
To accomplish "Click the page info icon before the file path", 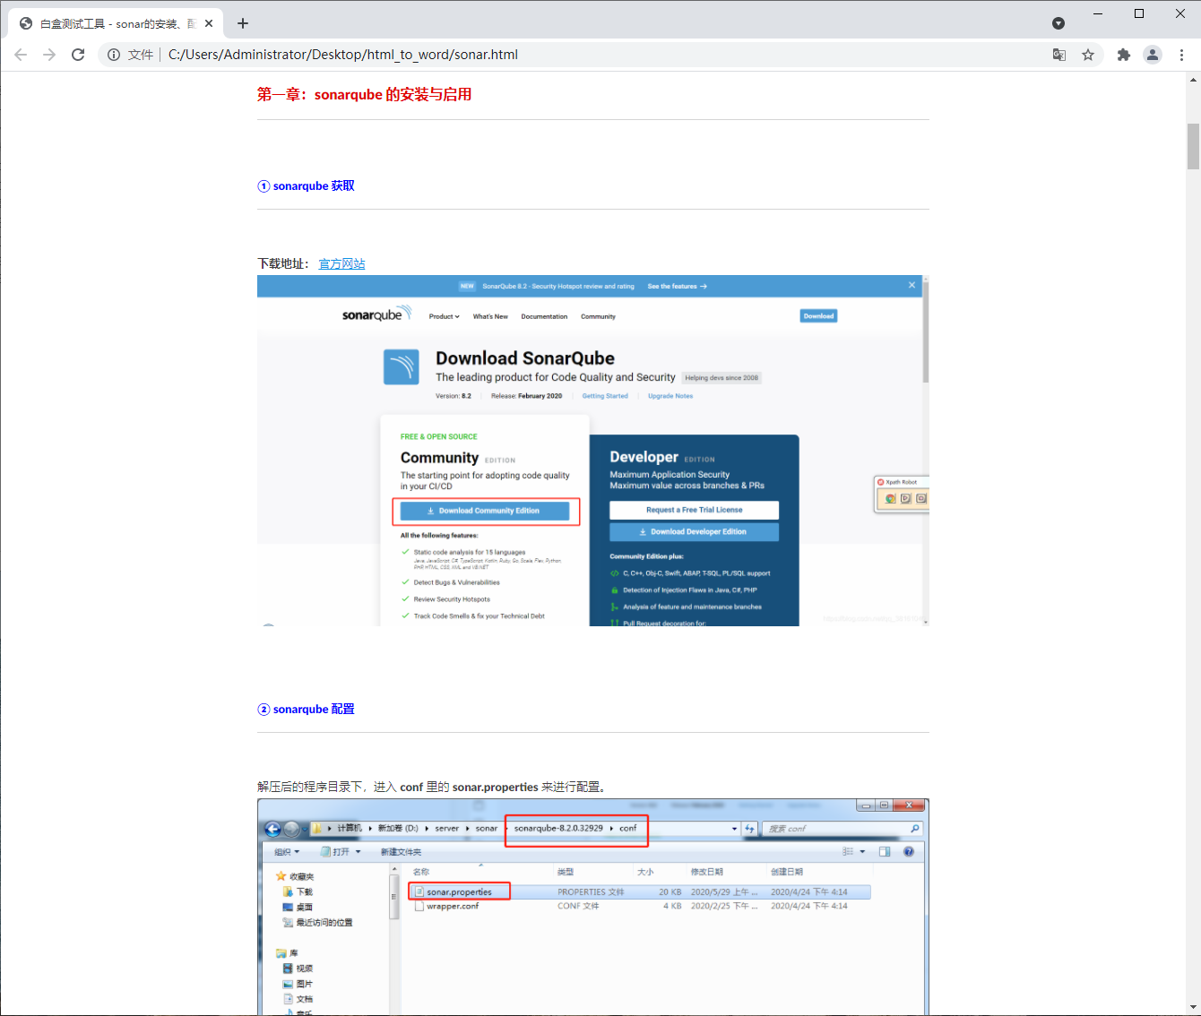I will (113, 54).
